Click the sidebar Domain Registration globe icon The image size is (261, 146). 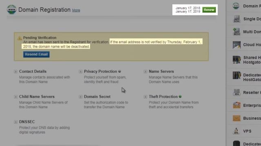coord(236,6)
